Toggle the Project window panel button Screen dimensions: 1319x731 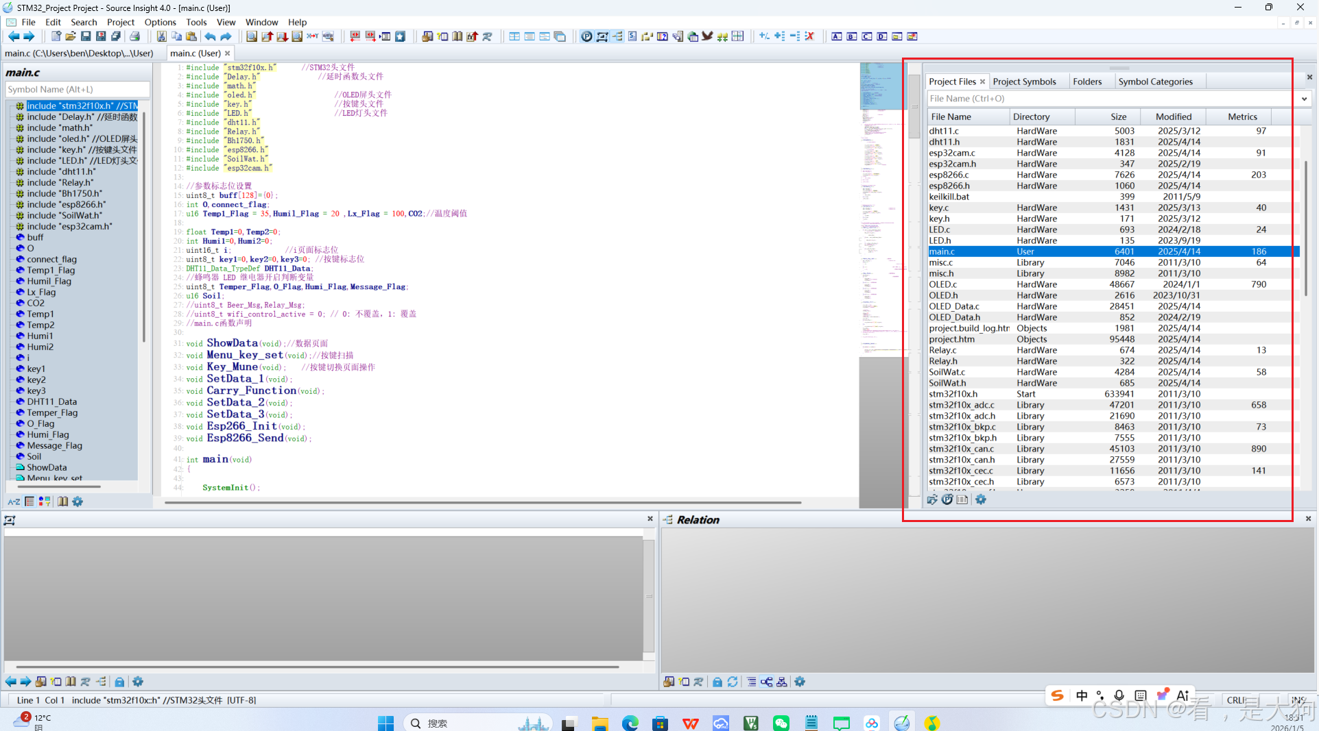[586, 36]
